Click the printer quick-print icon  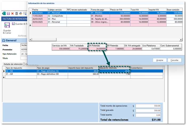pyautogui.click(x=21, y=13)
